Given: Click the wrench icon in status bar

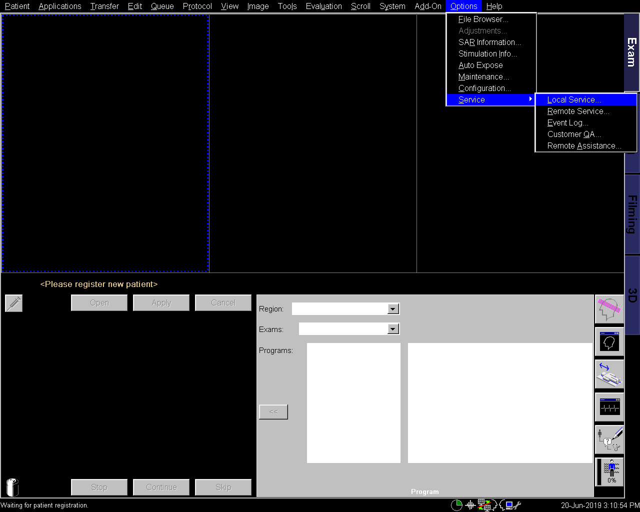Looking at the screenshot, I should click(x=517, y=505).
